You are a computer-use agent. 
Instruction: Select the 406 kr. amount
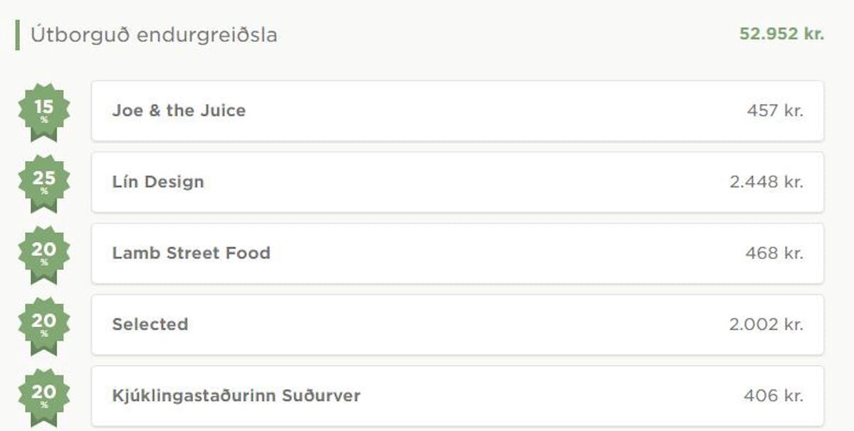click(774, 395)
